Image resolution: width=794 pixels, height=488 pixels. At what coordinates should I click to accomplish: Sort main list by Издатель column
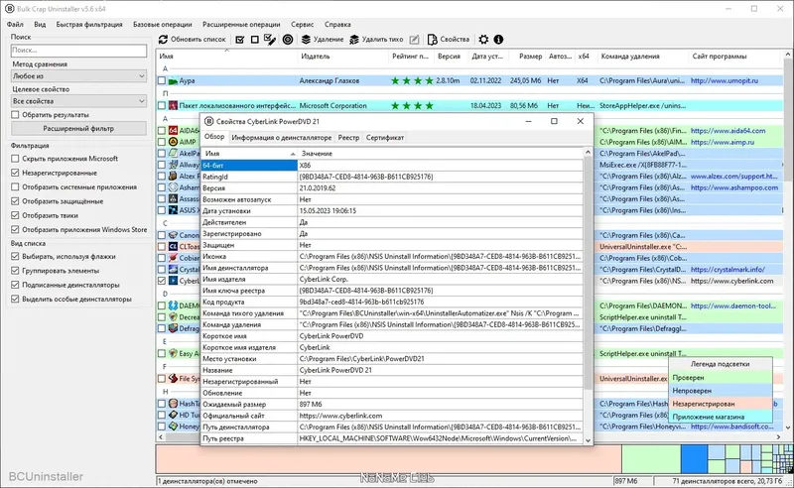pos(342,57)
